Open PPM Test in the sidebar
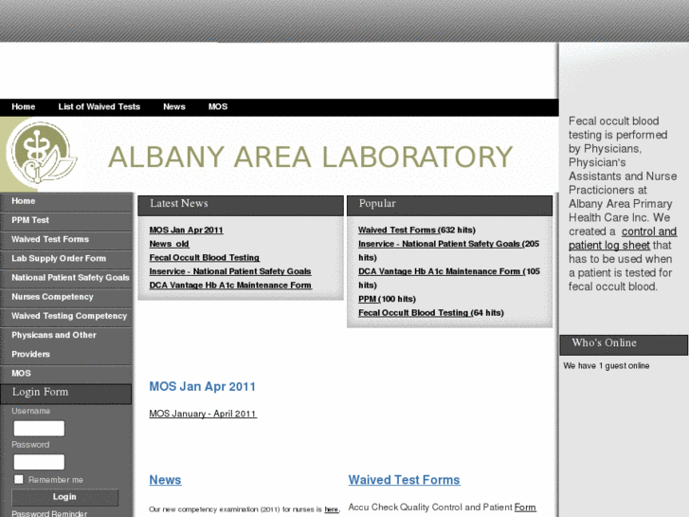This screenshot has height=517, width=689. click(x=66, y=220)
